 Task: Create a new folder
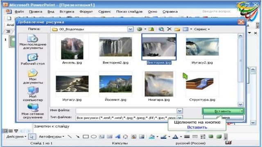177,29
